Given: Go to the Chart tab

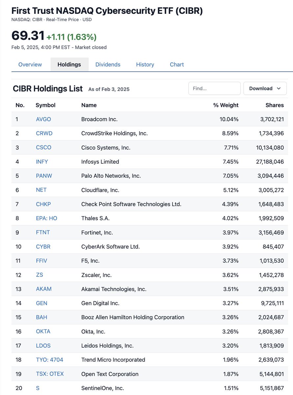Looking at the screenshot, I should pos(177,65).
